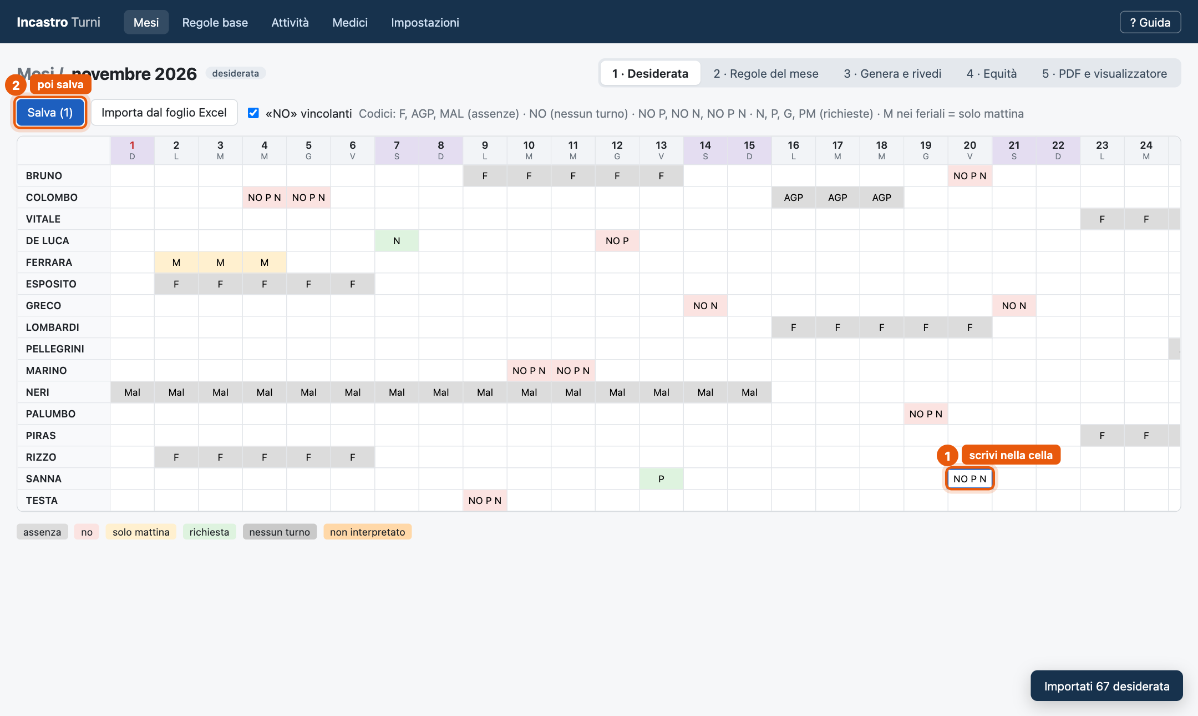The width and height of the screenshot is (1198, 716).
Task: Open the Mesi navigation item
Action: tap(146, 22)
